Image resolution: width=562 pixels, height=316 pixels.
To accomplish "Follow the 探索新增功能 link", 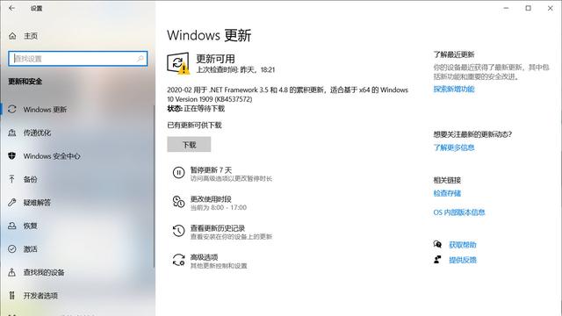I will (454, 89).
